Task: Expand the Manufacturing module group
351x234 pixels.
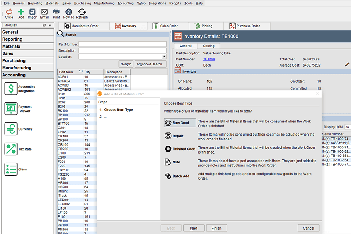Action: point(27,68)
